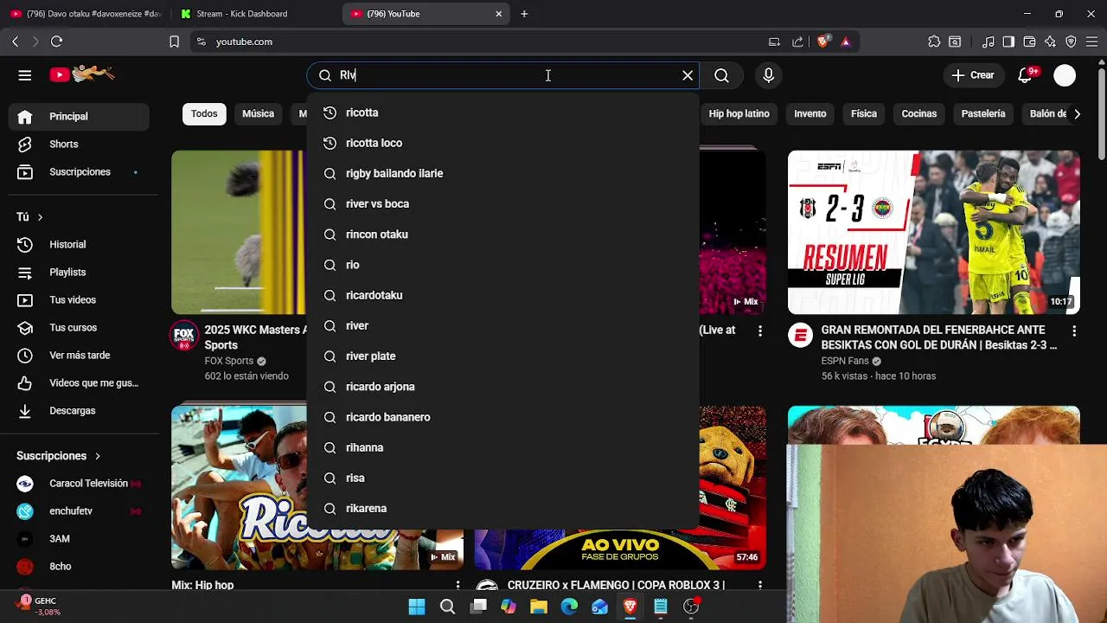This screenshot has height=623, width=1107.
Task: Open the notifications bell
Action: click(x=1027, y=75)
